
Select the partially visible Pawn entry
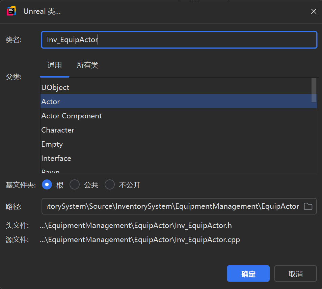pyautogui.click(x=51, y=171)
